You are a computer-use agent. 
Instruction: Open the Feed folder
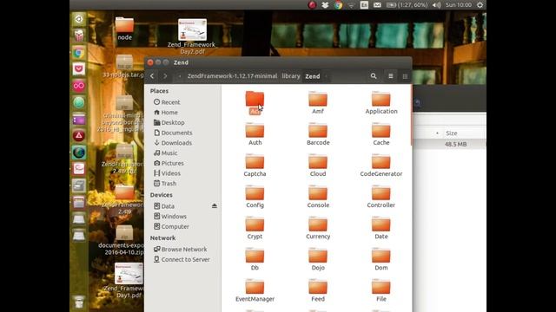pos(318,291)
